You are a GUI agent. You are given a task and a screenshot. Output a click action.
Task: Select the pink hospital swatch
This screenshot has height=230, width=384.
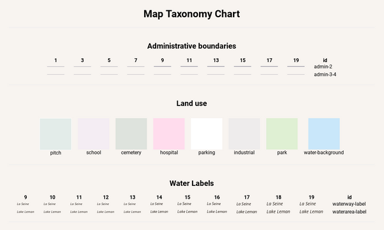point(169,134)
